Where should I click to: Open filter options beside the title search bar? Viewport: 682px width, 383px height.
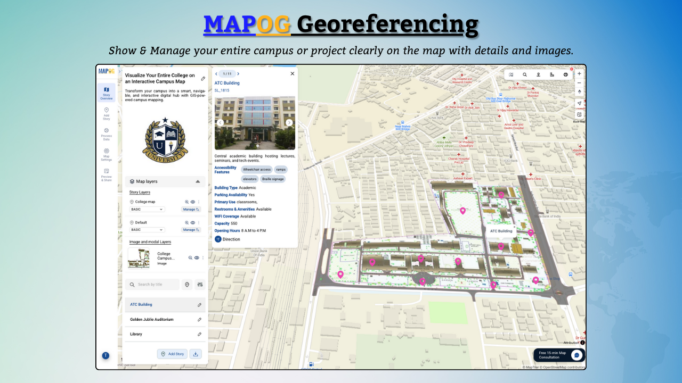coord(199,284)
